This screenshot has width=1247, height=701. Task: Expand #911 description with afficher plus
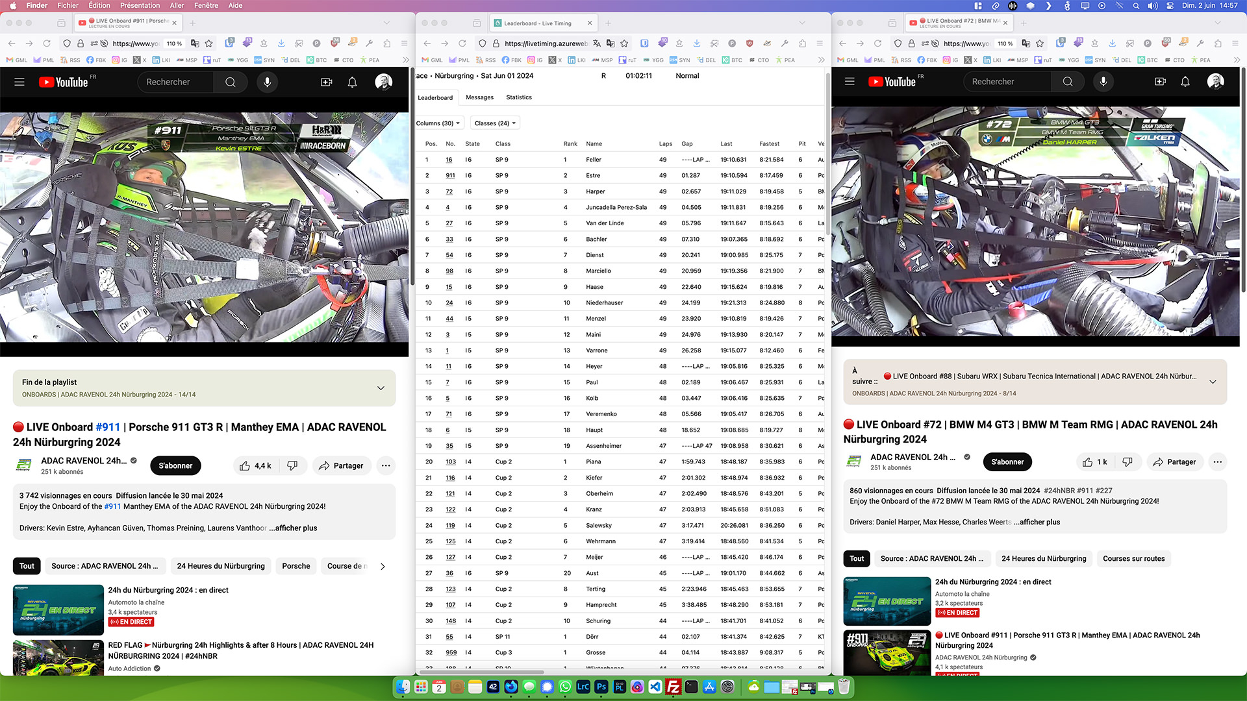coord(293,528)
